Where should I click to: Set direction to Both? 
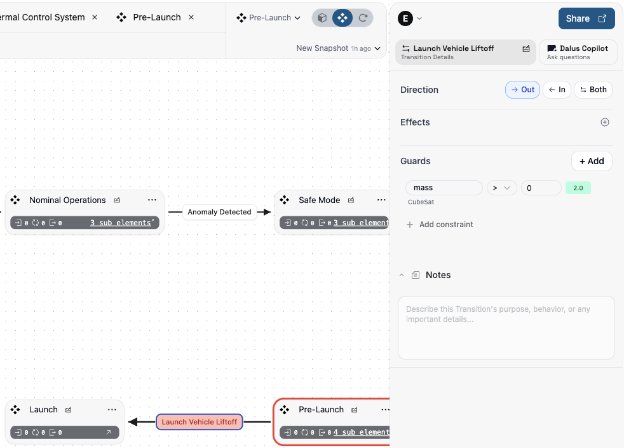(x=593, y=90)
